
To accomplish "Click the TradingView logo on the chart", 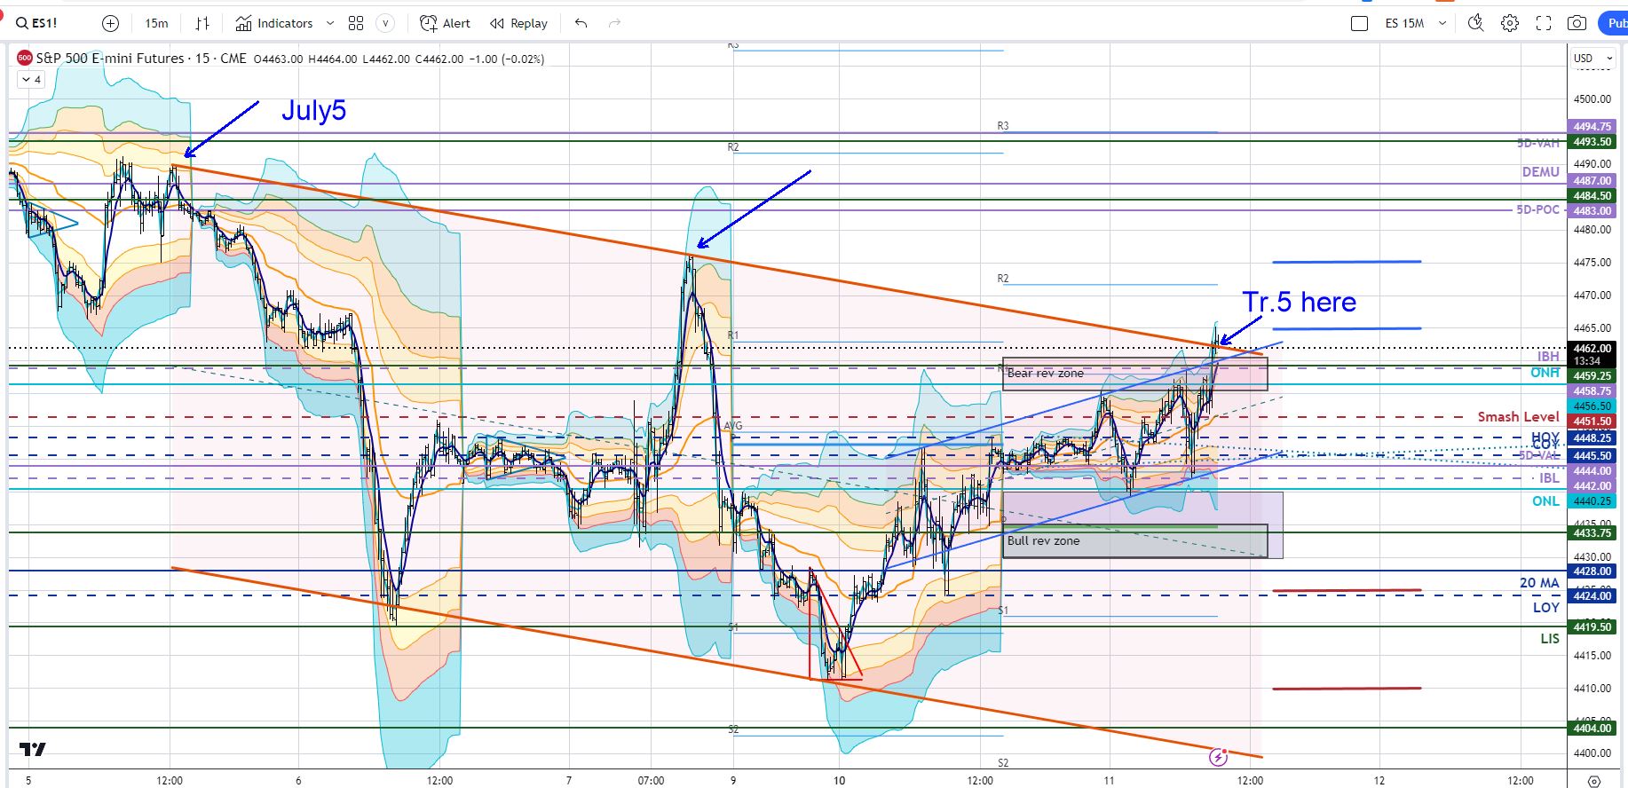I will (33, 750).
